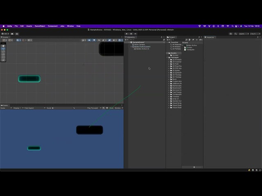Toggle the Gizmos button in Scene view
Image resolution: width=262 pixels, height=196 pixels.
pyautogui.click(x=120, y=40)
